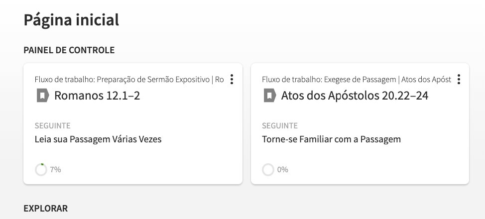The height and width of the screenshot is (219, 485).
Task: Click the SEGUINTE label in the Atos card
Action: [x=280, y=125]
